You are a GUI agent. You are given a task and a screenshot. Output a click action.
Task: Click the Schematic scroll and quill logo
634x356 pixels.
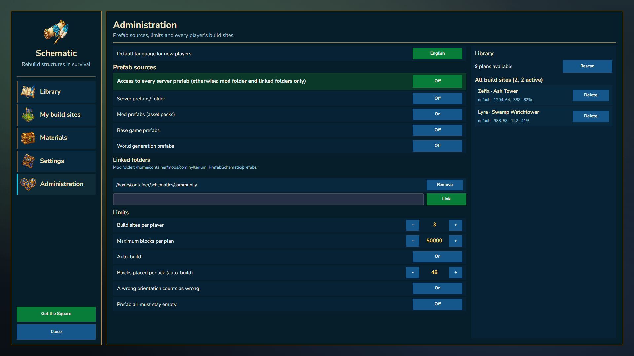[x=56, y=32]
